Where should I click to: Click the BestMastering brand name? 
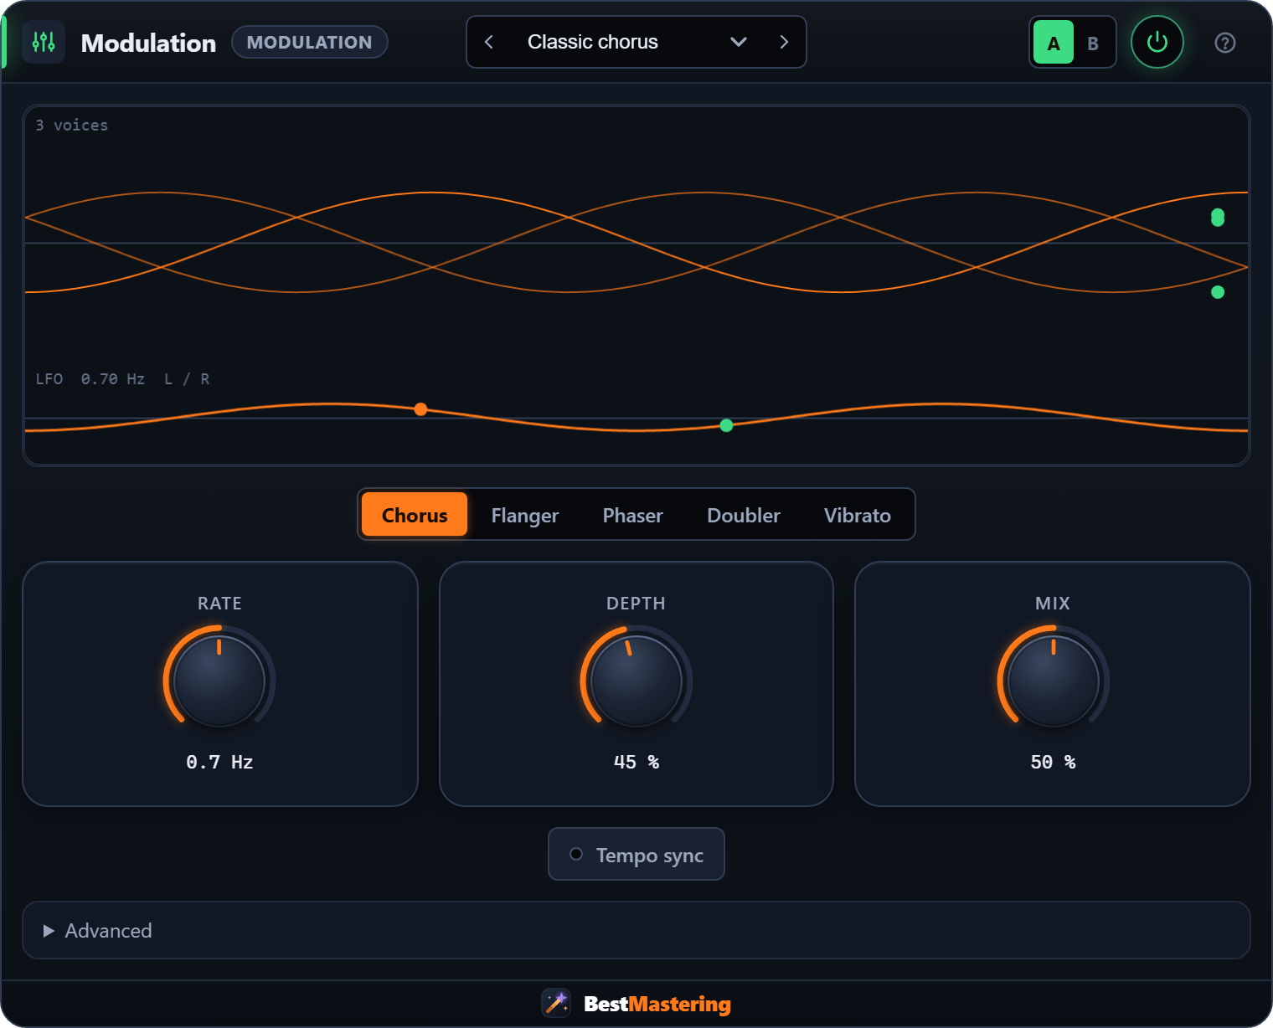click(x=657, y=1004)
